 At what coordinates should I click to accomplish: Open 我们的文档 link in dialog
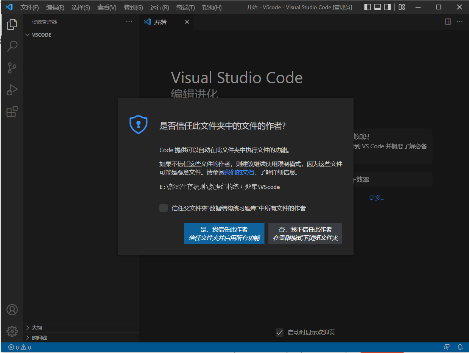239,172
